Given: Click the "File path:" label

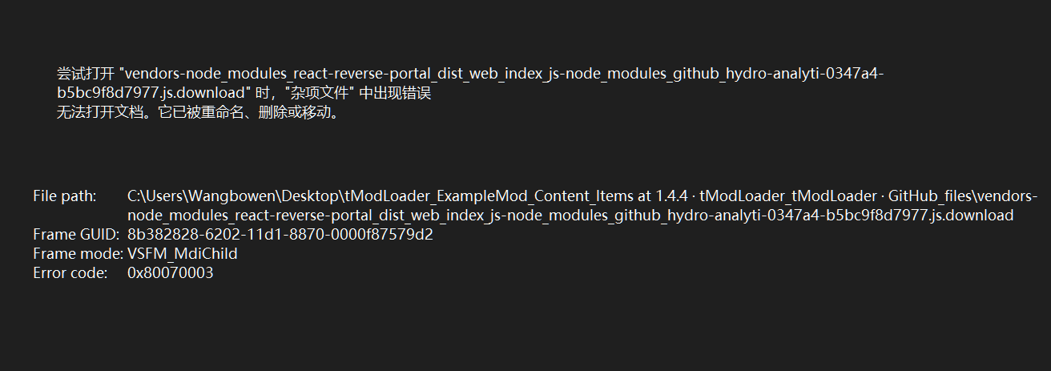Looking at the screenshot, I should (x=65, y=196).
